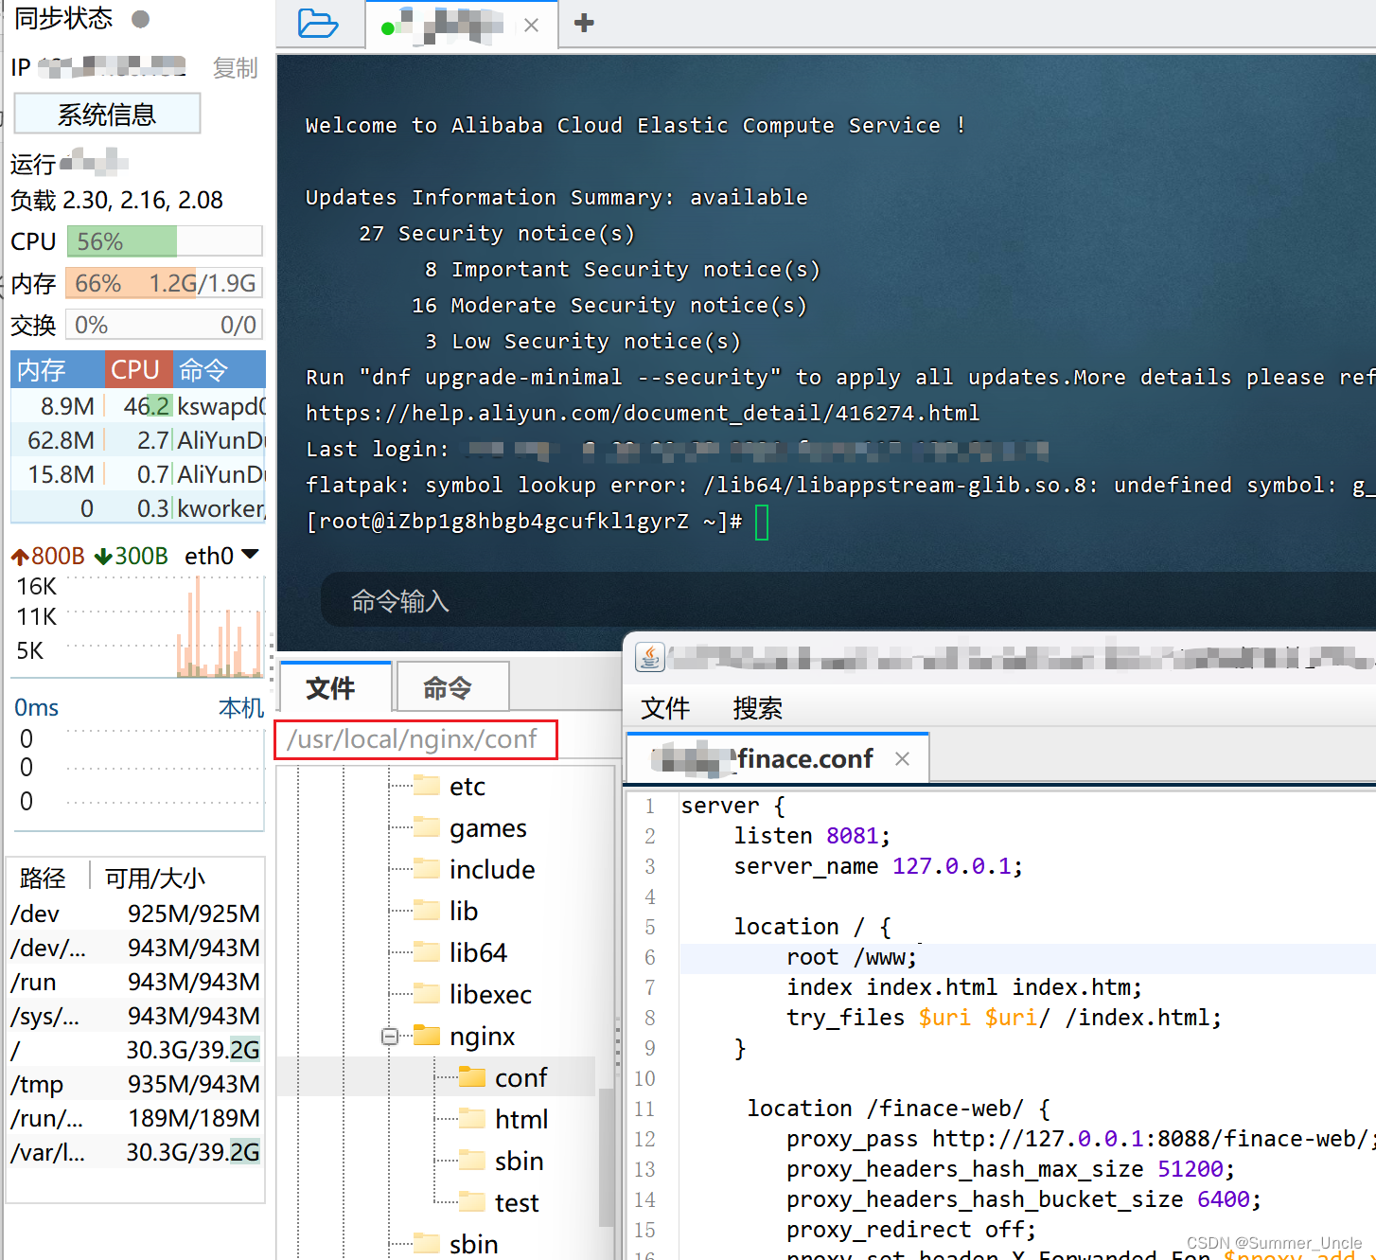Switch to the 命令 commands tab
The width and height of the screenshot is (1376, 1260).
[451, 687]
